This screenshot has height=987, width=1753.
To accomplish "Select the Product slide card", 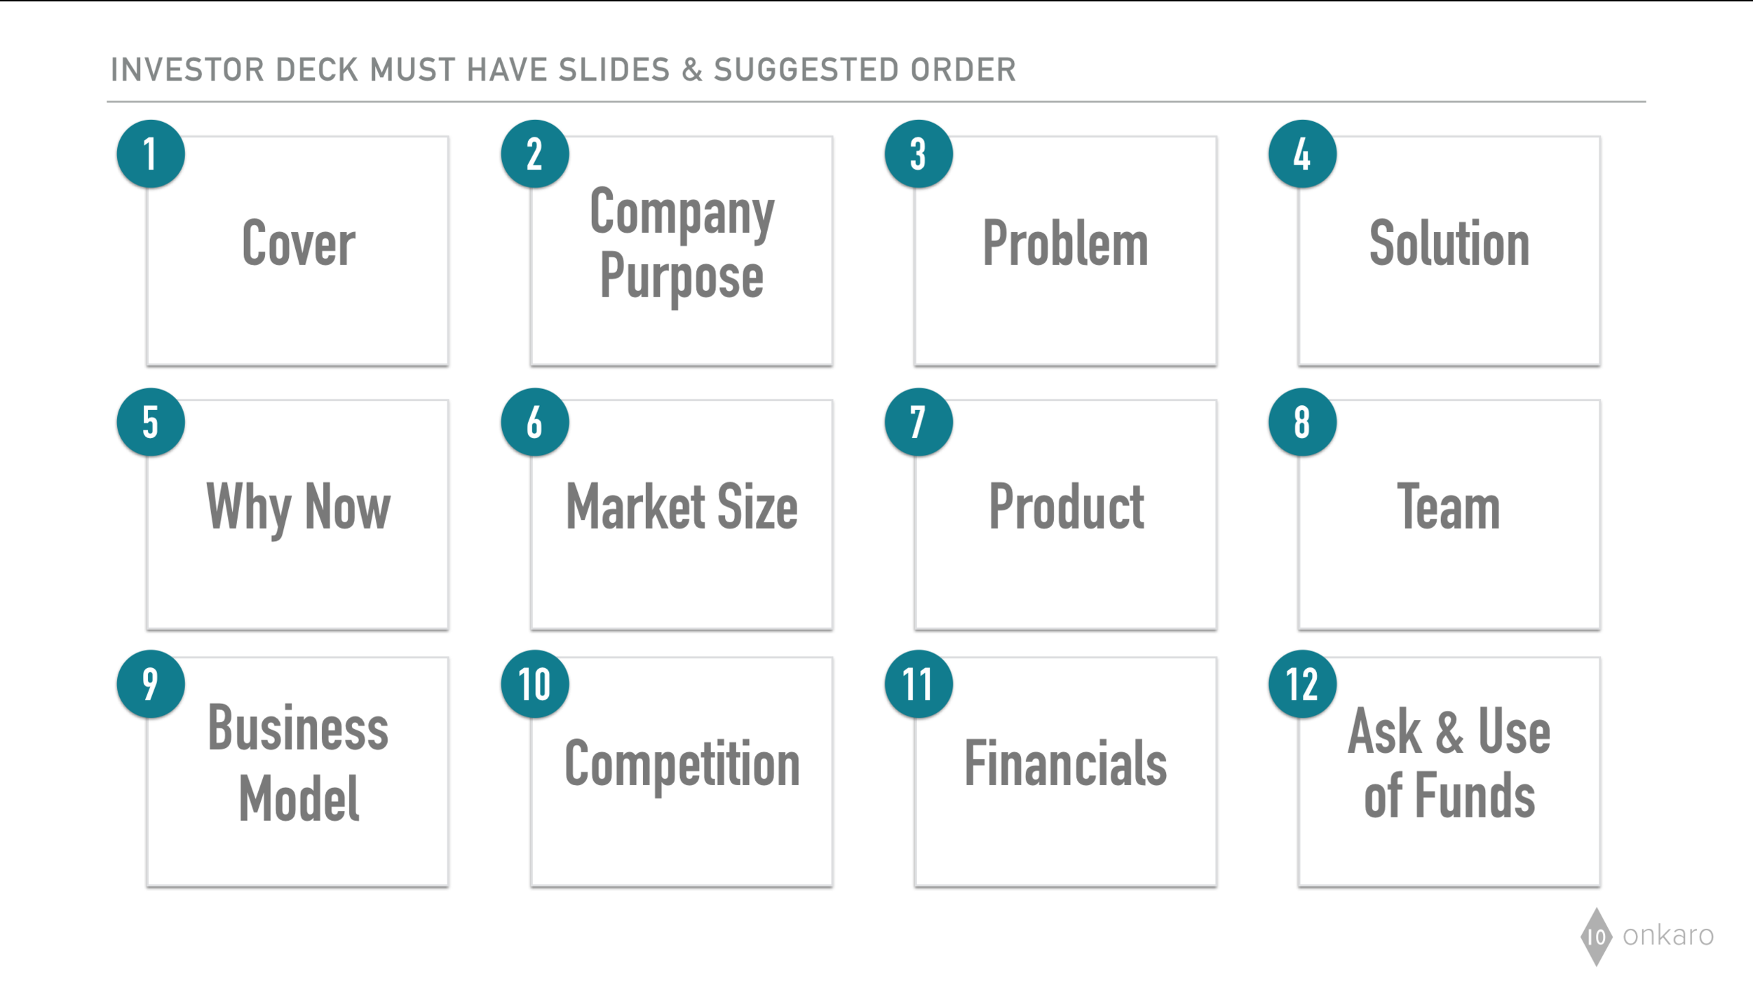I will point(1065,515).
